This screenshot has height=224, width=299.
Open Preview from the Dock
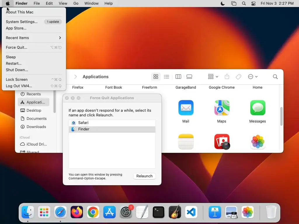pos(231,212)
